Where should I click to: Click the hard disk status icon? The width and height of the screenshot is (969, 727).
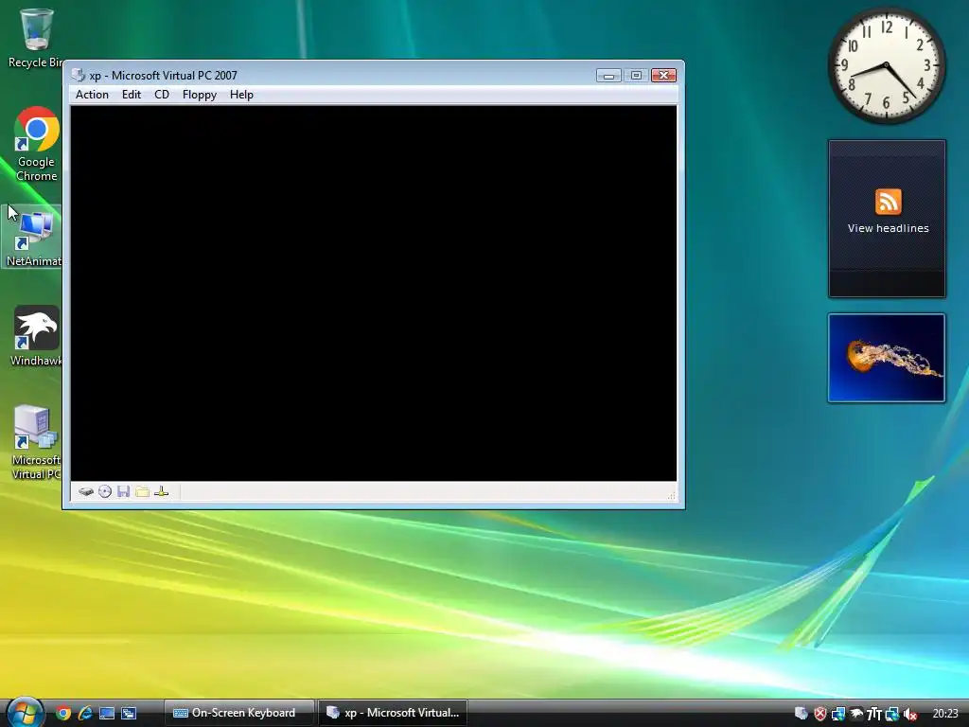[x=86, y=492]
